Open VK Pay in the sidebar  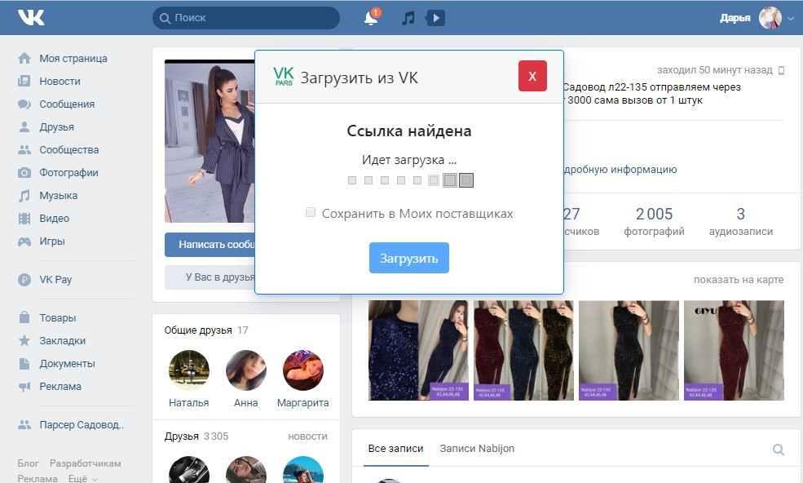pyautogui.click(x=55, y=279)
